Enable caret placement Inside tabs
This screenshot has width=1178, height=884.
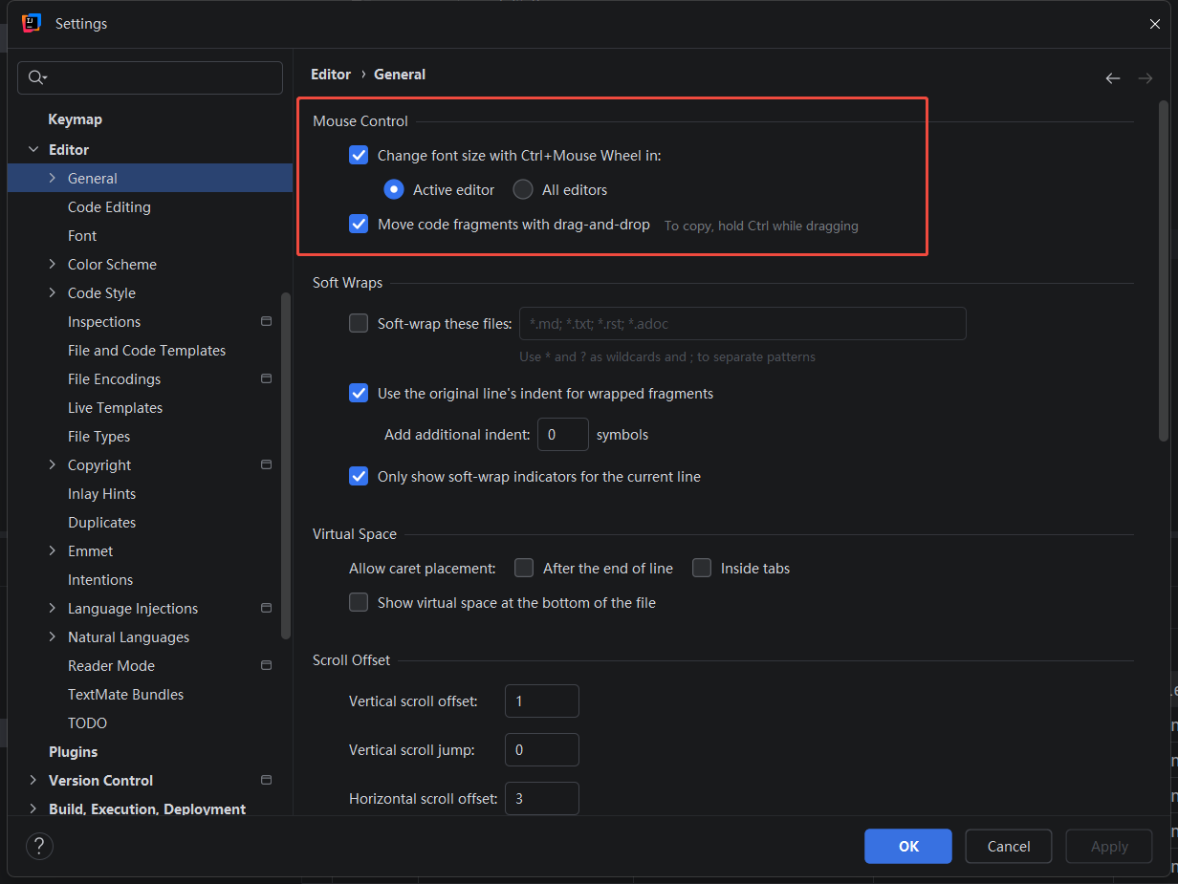point(702,568)
